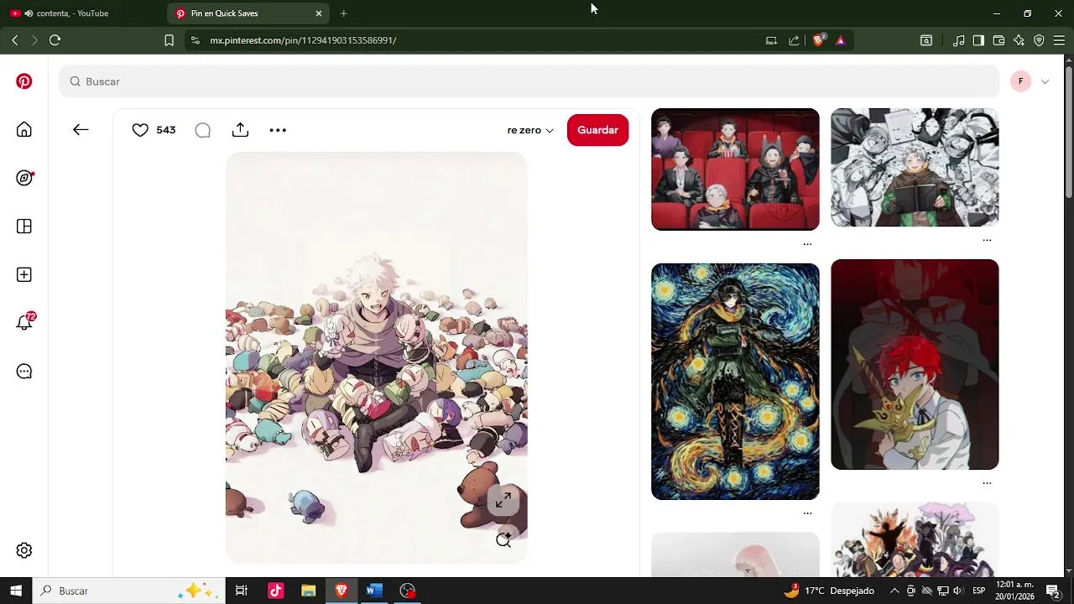Click the install app icon in address bar
This screenshot has height=604, width=1074.
[771, 39]
